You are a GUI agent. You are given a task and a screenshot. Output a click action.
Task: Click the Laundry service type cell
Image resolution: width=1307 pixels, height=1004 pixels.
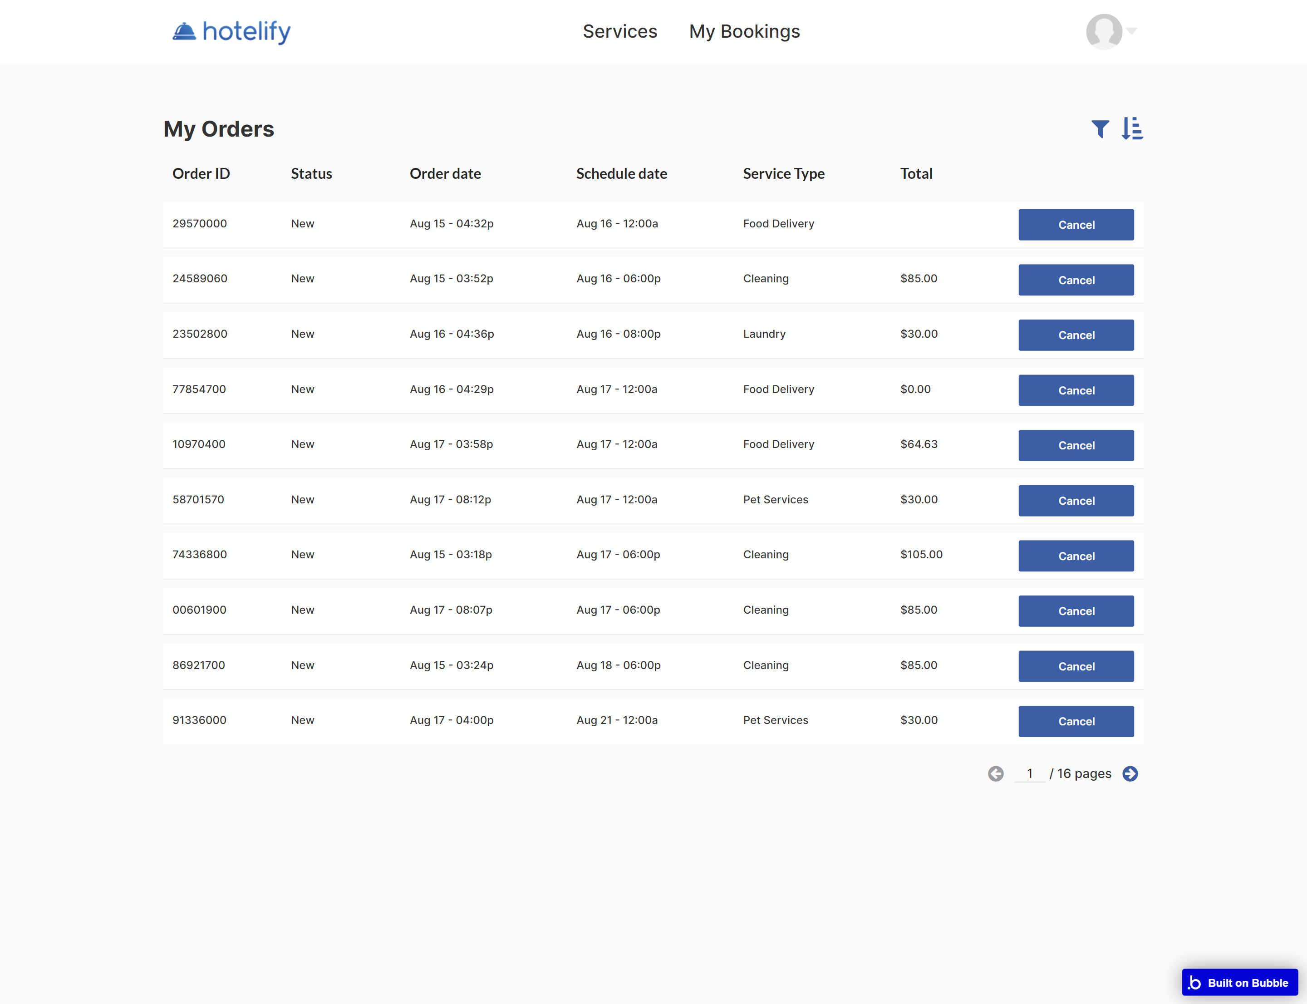tap(764, 334)
